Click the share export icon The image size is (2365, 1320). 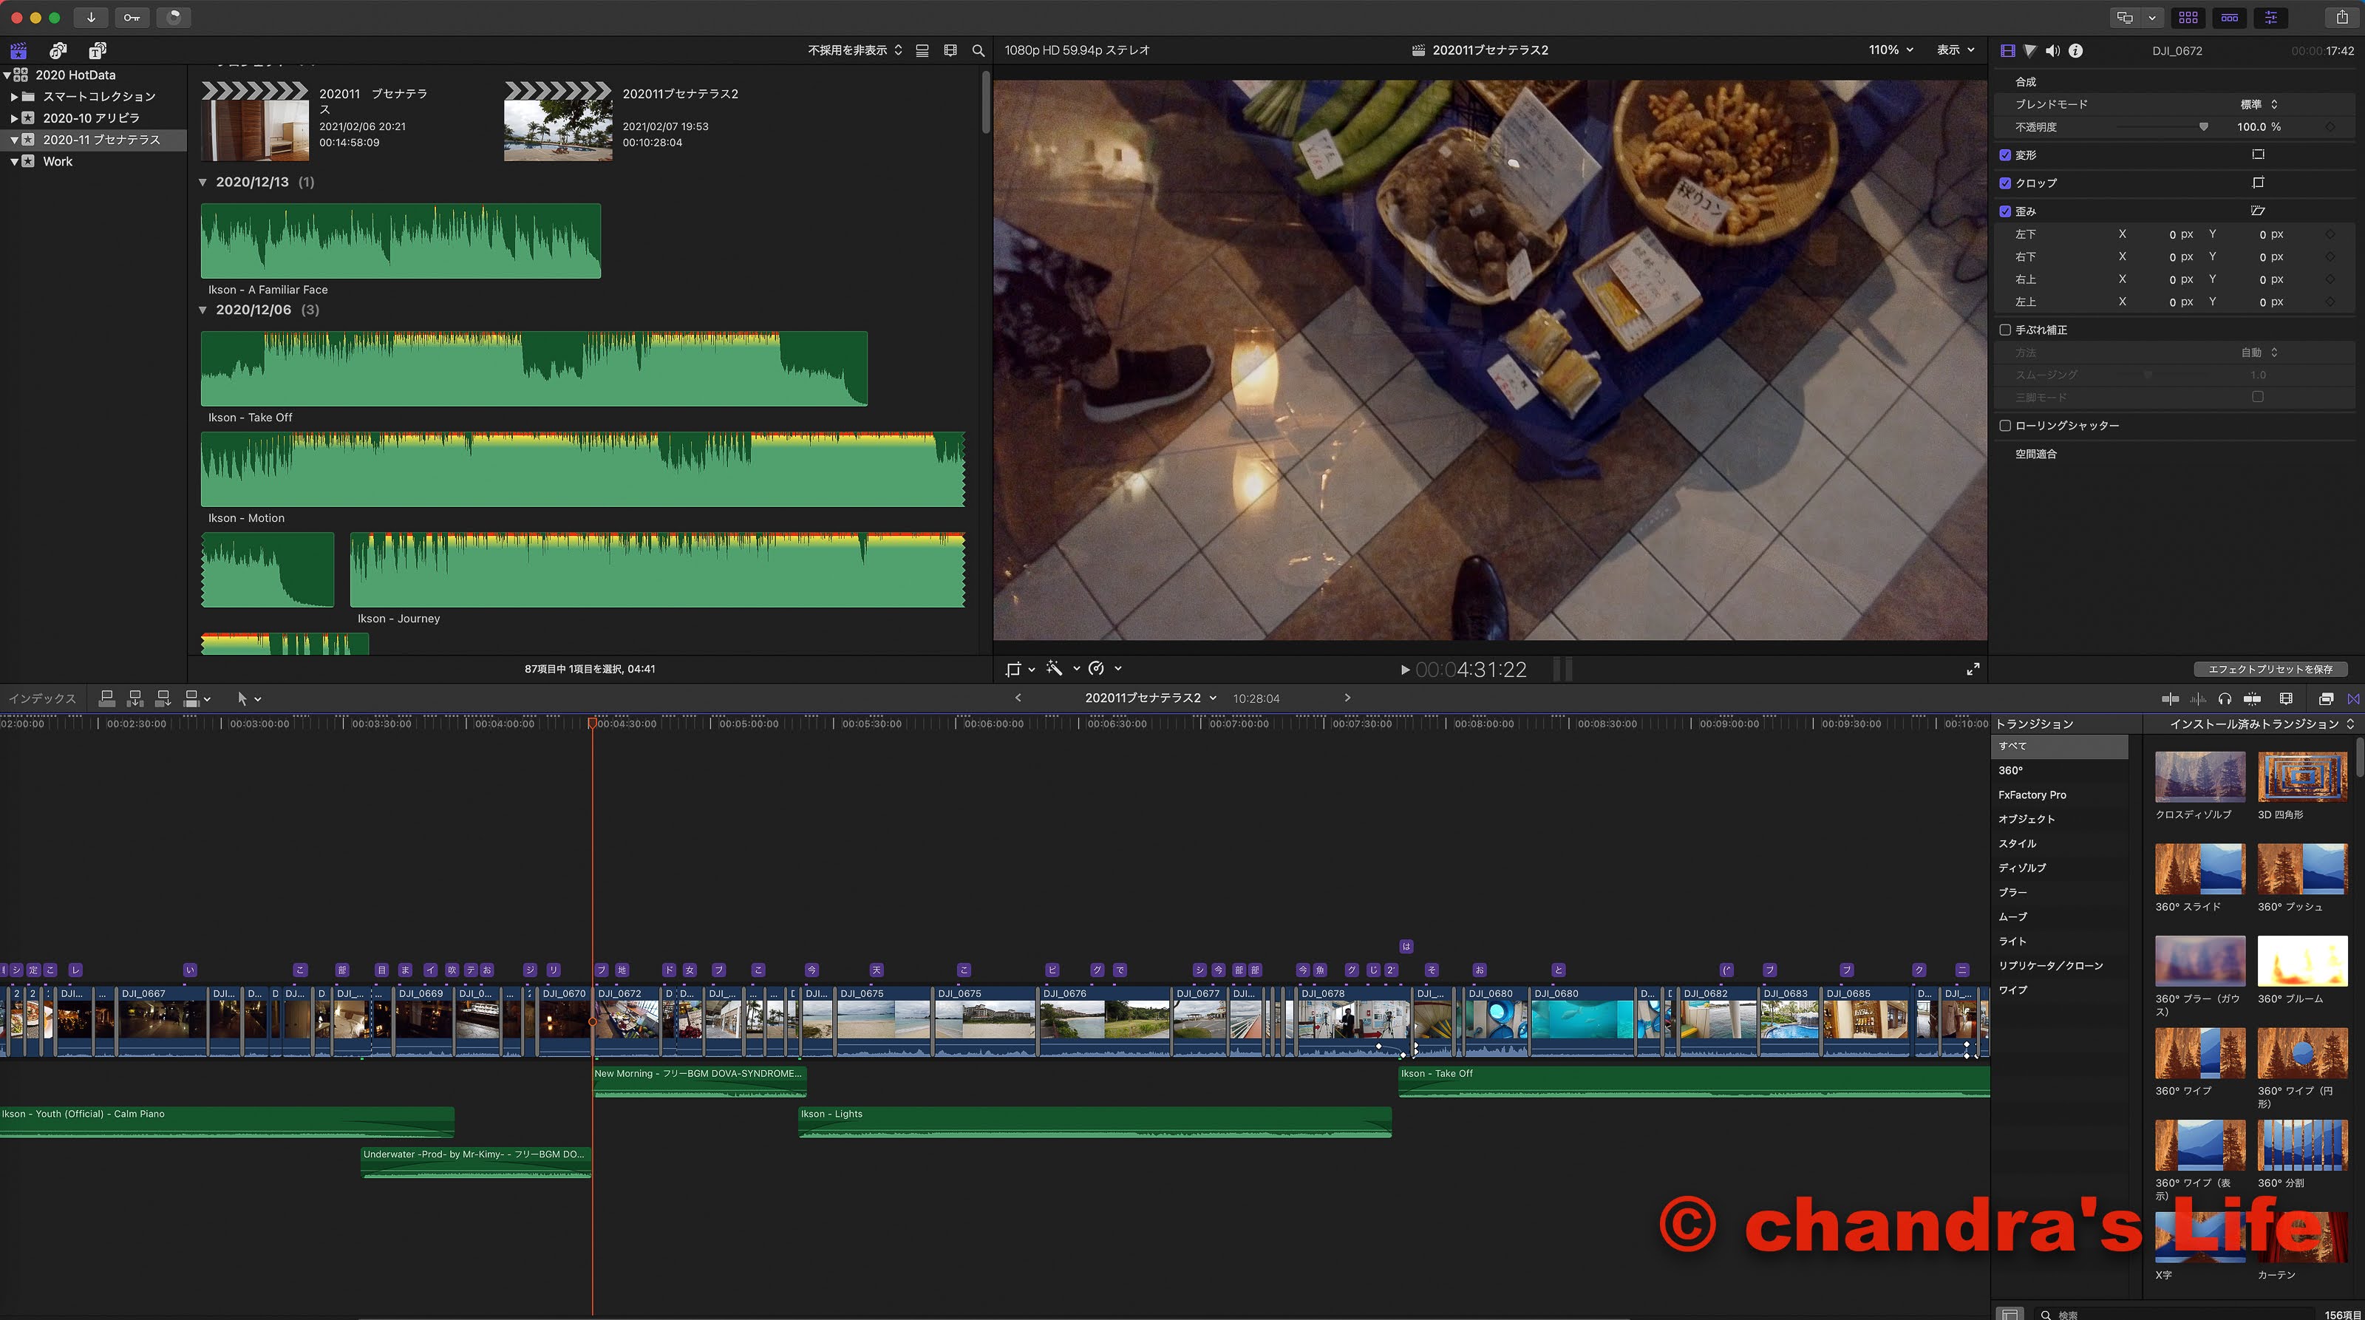pyautogui.click(x=2341, y=18)
